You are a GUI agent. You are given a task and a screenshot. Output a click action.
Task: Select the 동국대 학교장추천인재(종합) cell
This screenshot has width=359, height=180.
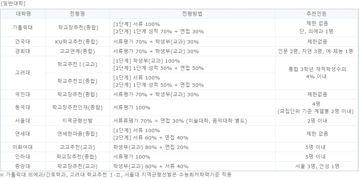pos(77,107)
